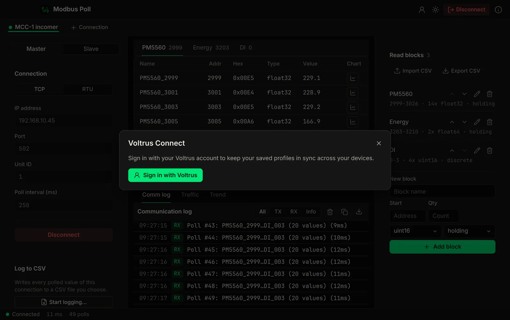Click Add block button
Viewport: 510px width, 320px height.
tap(442, 247)
